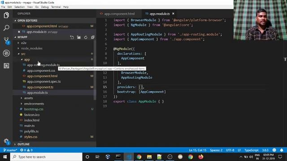Close app.module.ts in Open Editors list
Viewport: 287px width, 161px height.
click(x=19, y=32)
